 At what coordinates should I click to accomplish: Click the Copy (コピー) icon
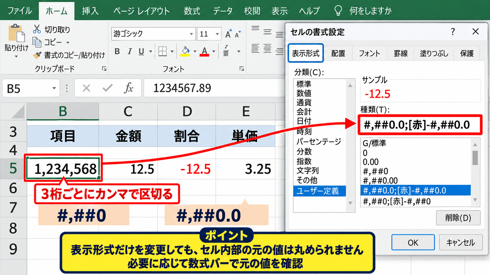coord(37,42)
